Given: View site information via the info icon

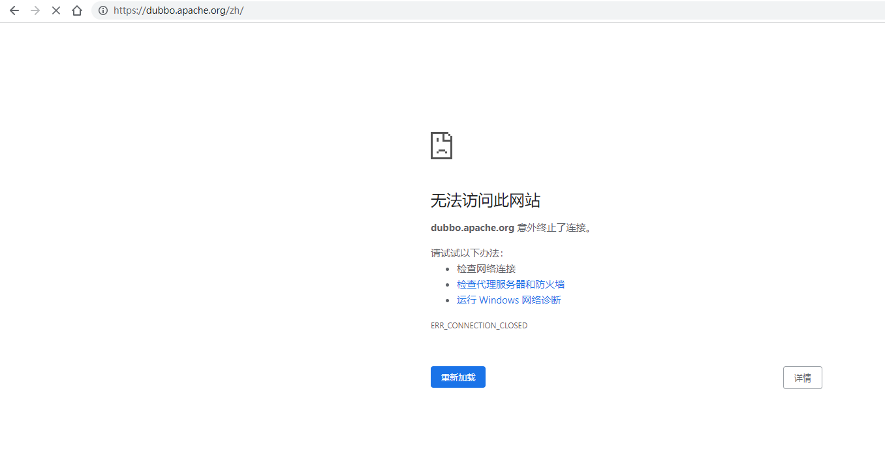Looking at the screenshot, I should coord(102,10).
